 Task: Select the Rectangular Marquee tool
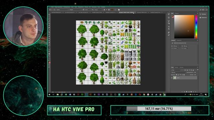(x=49, y=17)
